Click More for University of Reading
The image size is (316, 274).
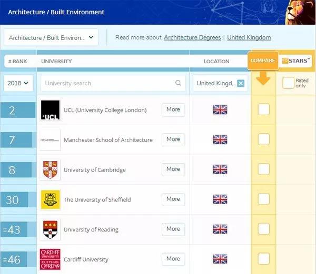pos(173,229)
